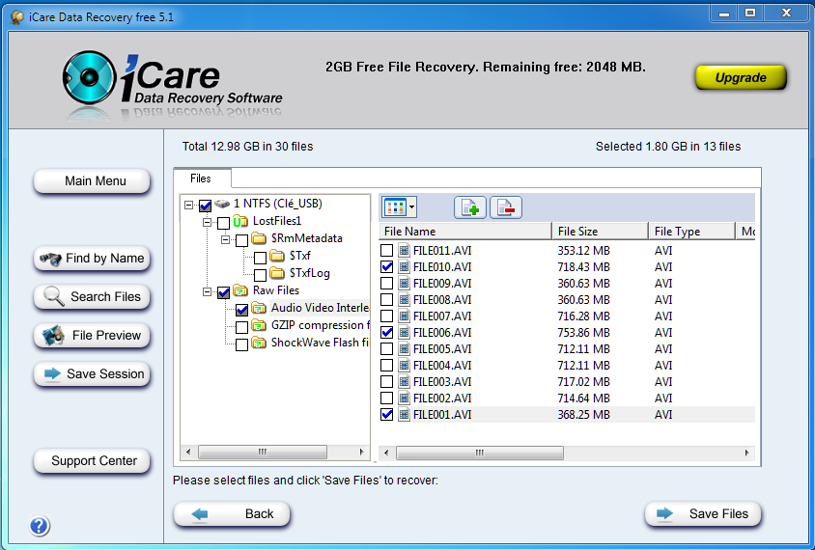Screen dimensions: 815x550
Task: Switch to the Files tab
Action: 201,179
